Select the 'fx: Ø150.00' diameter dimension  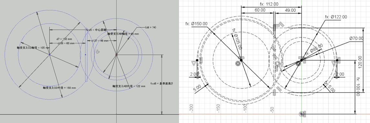(196, 24)
